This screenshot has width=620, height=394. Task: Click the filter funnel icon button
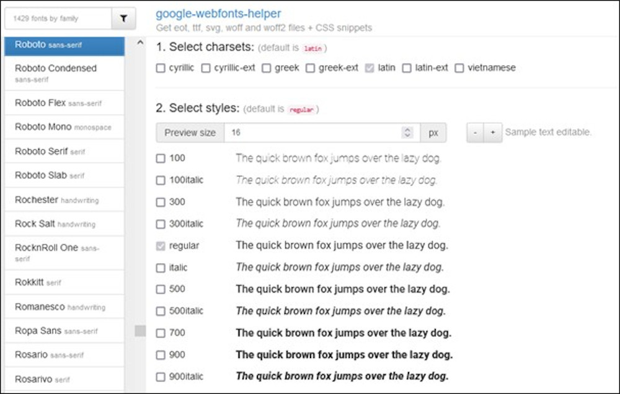123,19
